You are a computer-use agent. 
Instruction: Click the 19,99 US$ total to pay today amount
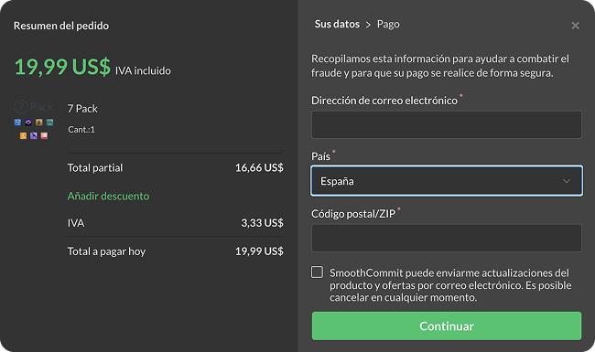pos(259,251)
